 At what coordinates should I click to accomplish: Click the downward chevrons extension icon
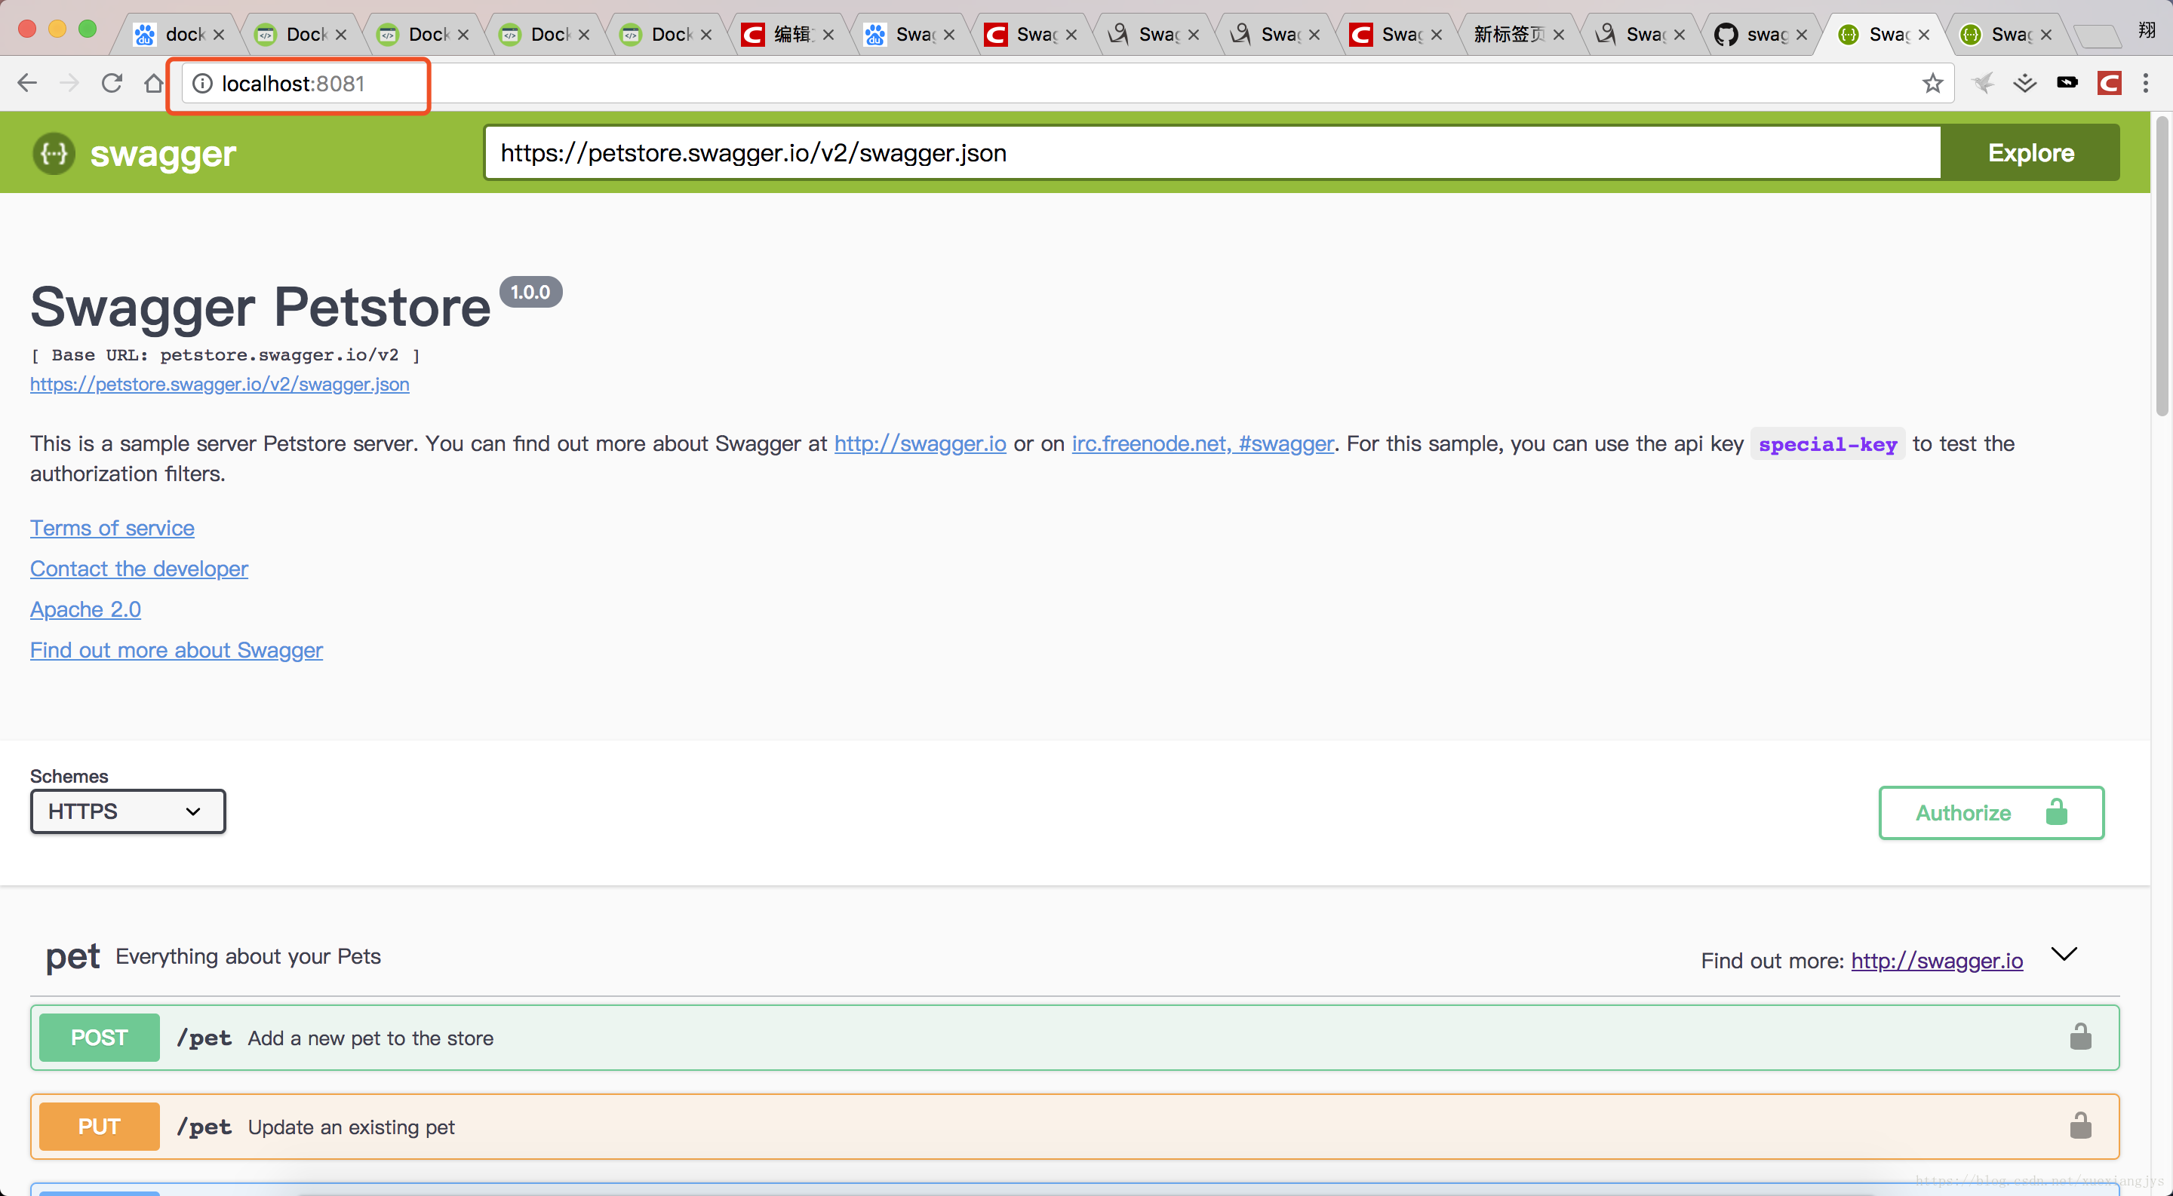pyautogui.click(x=2024, y=83)
